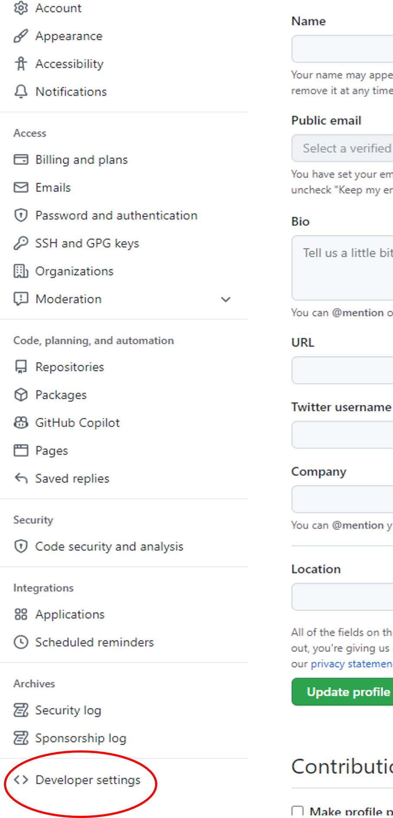Expand the Moderation section chevron

coord(226,299)
